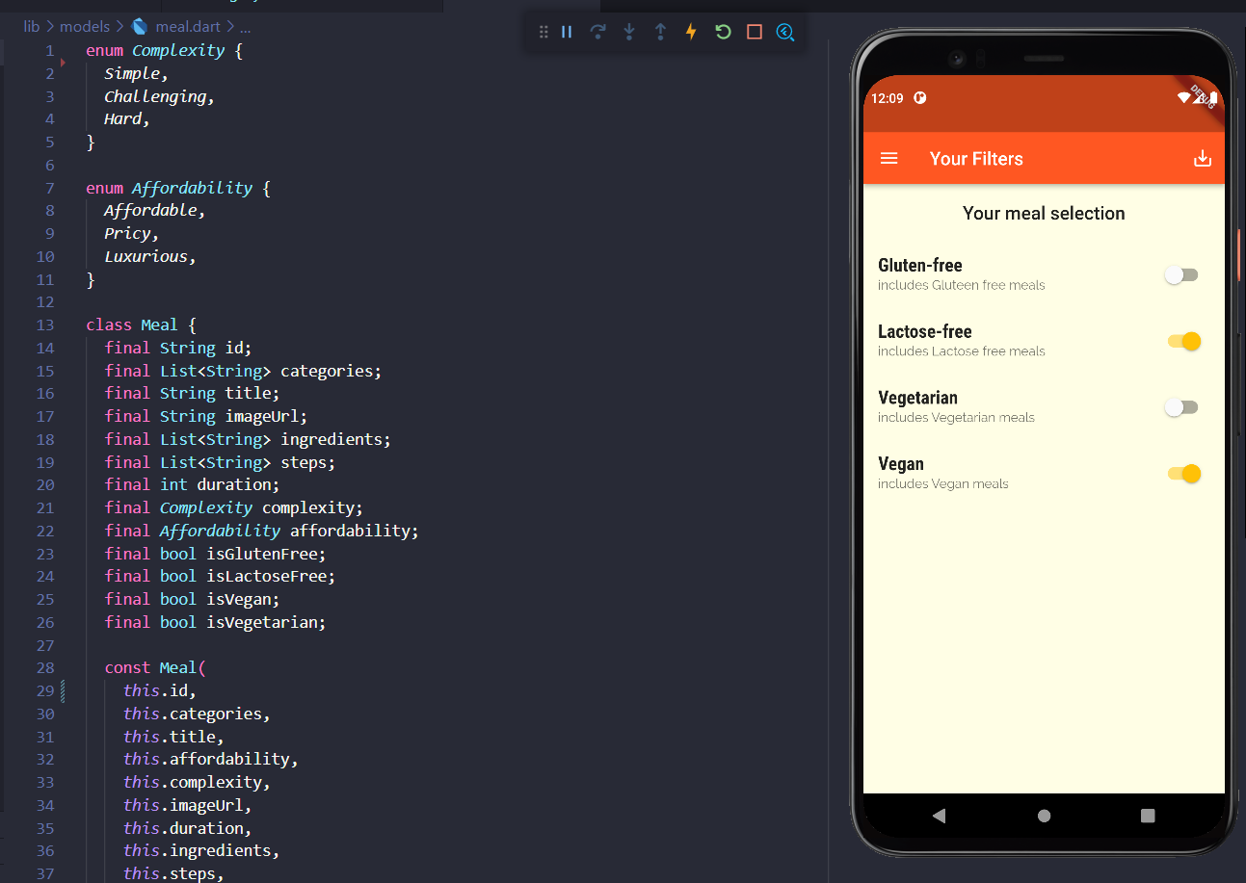The image size is (1246, 883).
Task: Trigger a Hot Reload with the lightning icon
Action: click(691, 32)
